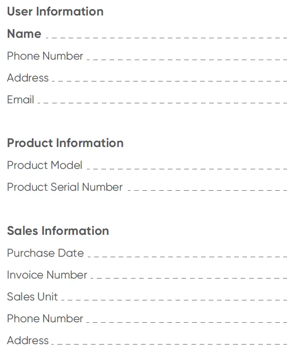Select the Phone Number line under User Information
Screen dimensions: 287x350
[186, 58]
